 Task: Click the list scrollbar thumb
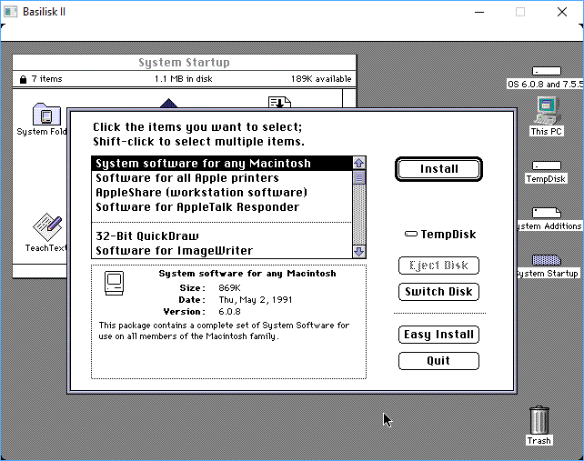pos(359,177)
